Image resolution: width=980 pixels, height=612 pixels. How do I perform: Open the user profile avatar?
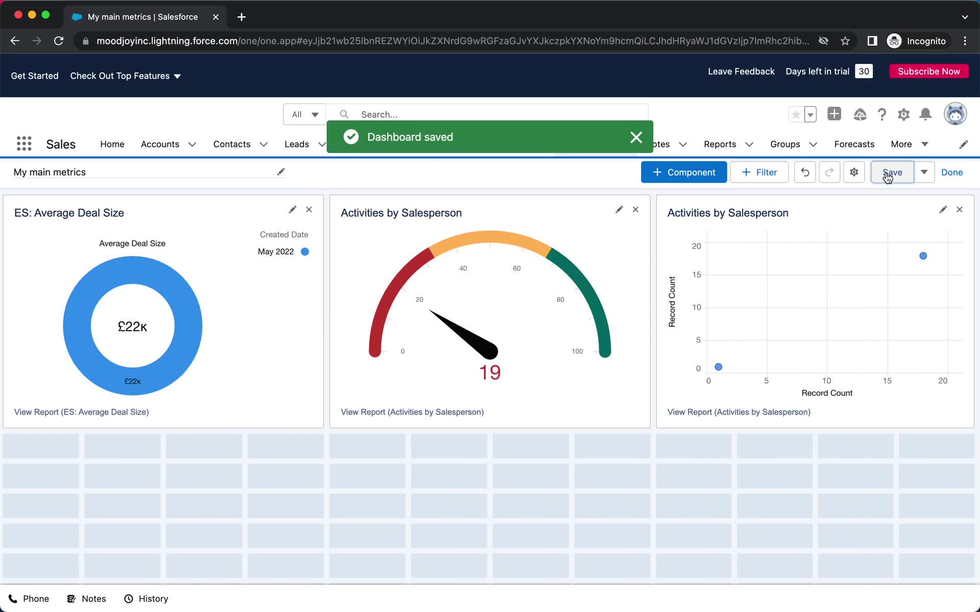coord(955,114)
